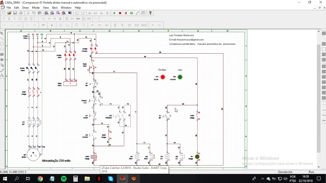326x183 pixels.
Task: Cut selection using the scissors icon
Action: (x=28, y=13)
